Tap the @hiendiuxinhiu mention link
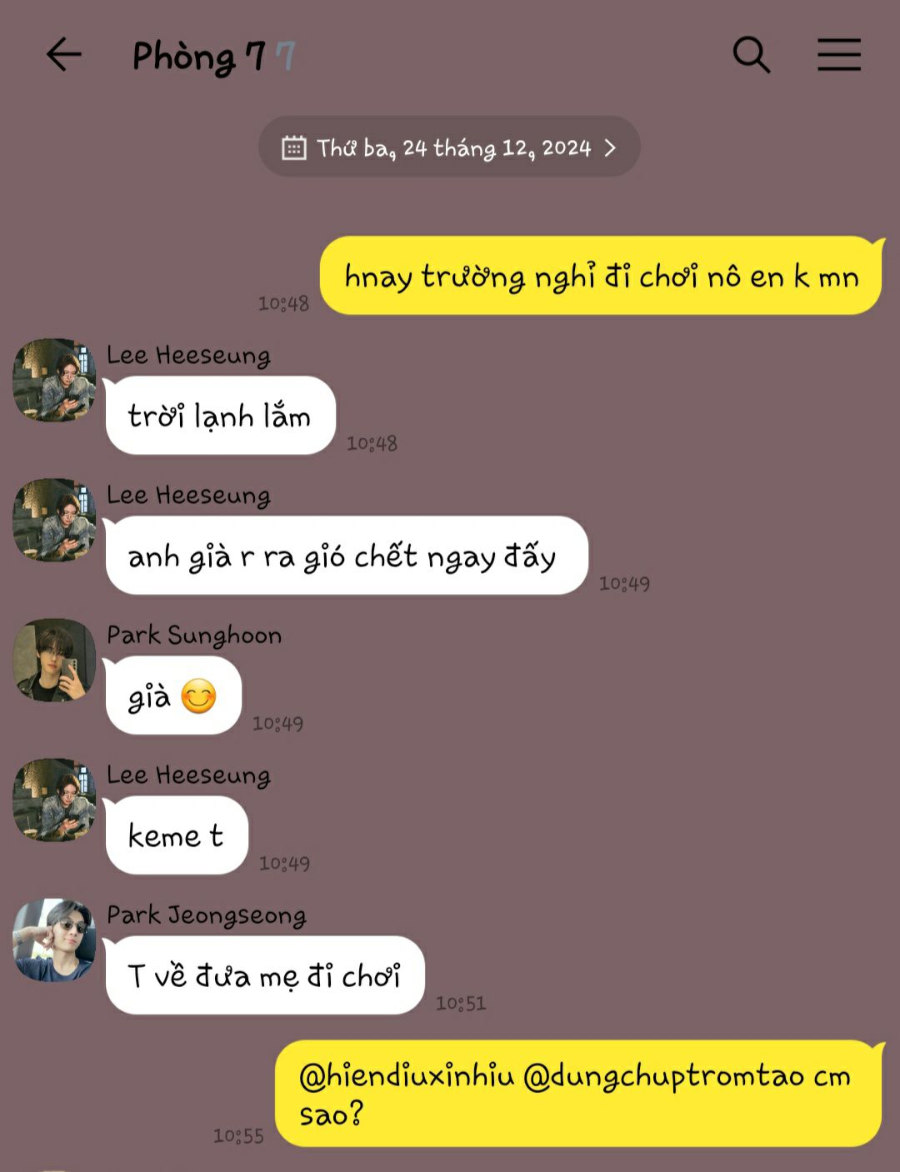 (x=407, y=1076)
